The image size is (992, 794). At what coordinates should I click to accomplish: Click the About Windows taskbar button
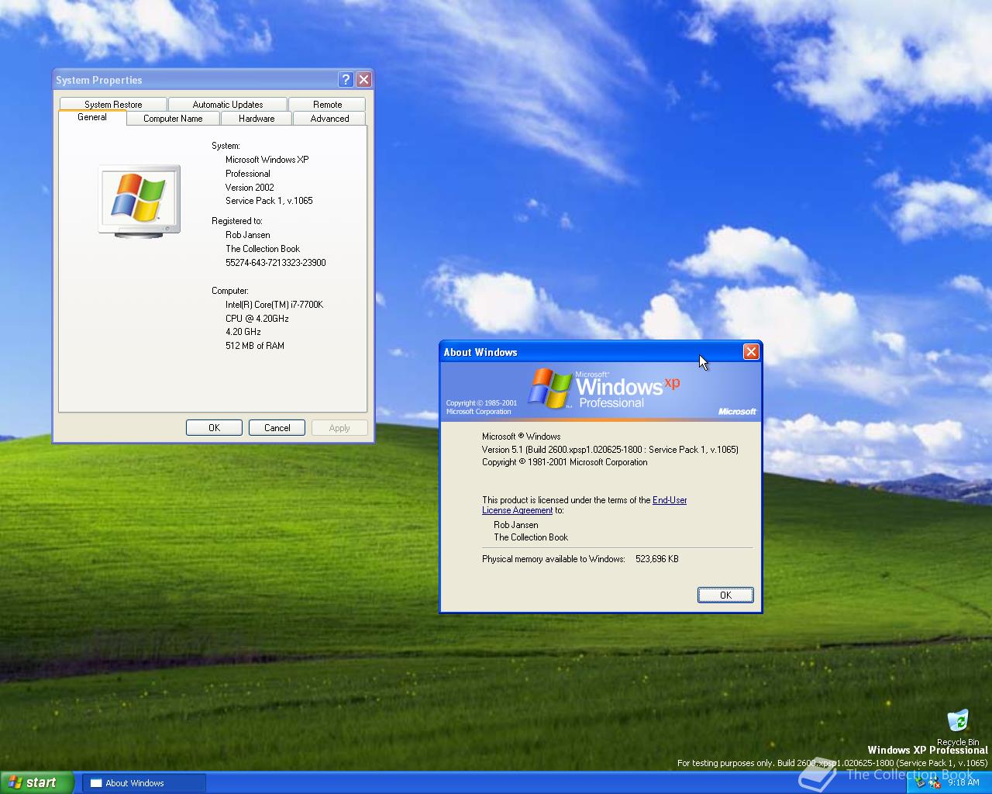click(144, 783)
